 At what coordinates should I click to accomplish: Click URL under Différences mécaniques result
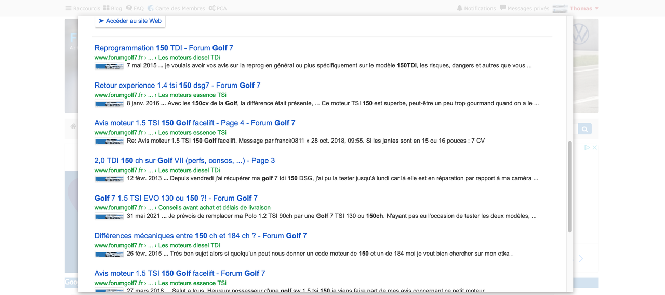(157, 245)
